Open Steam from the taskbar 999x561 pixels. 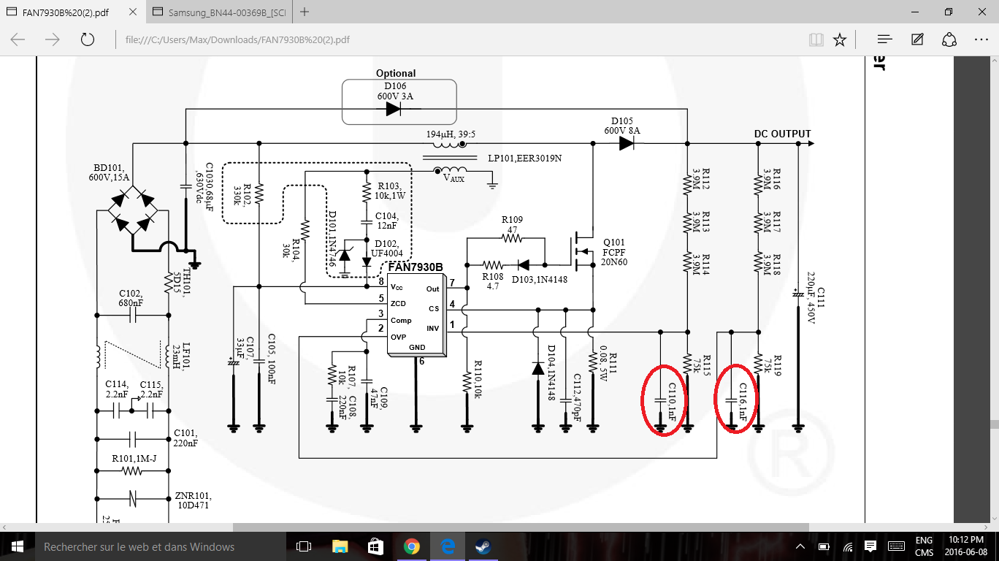483,546
